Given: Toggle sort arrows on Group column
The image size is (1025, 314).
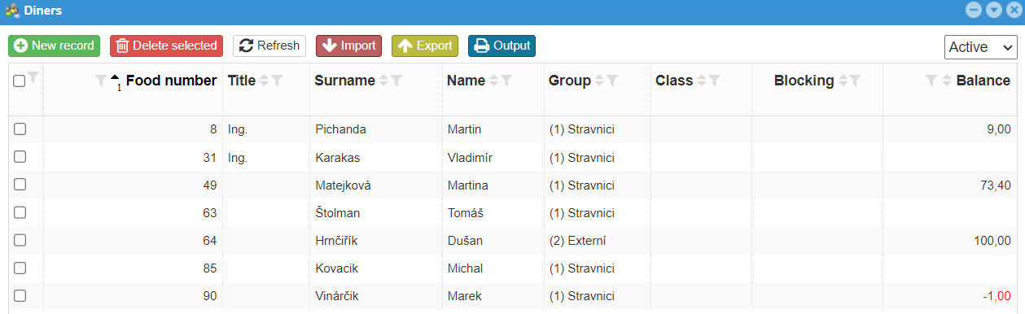Looking at the screenshot, I should pyautogui.click(x=600, y=81).
